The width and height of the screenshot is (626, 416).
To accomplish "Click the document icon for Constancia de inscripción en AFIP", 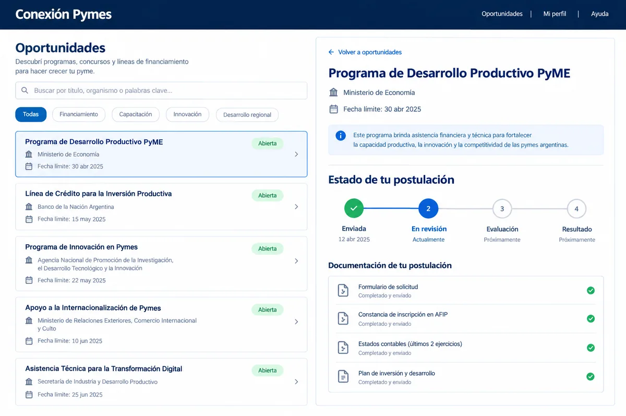I will 343,319.
